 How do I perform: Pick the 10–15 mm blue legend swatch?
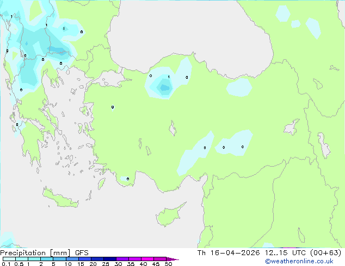[72, 259]
